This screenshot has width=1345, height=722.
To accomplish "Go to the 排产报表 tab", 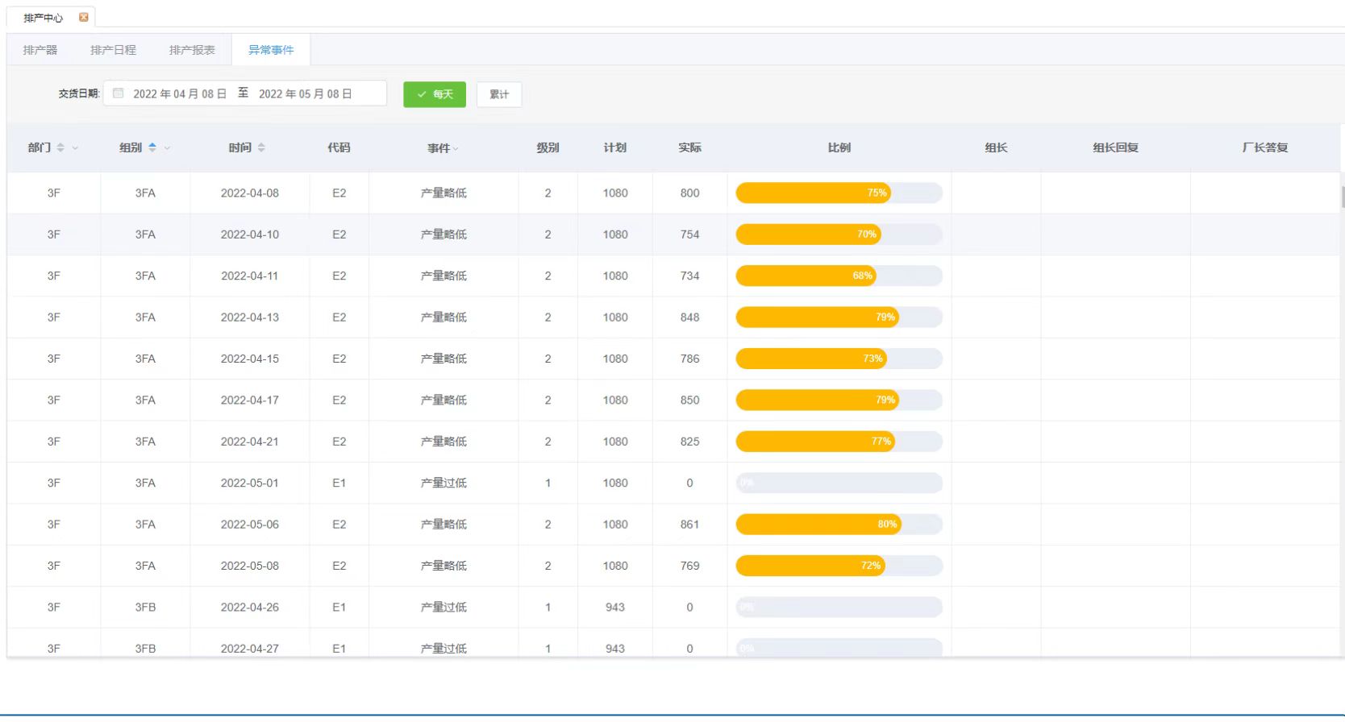I will pos(192,50).
